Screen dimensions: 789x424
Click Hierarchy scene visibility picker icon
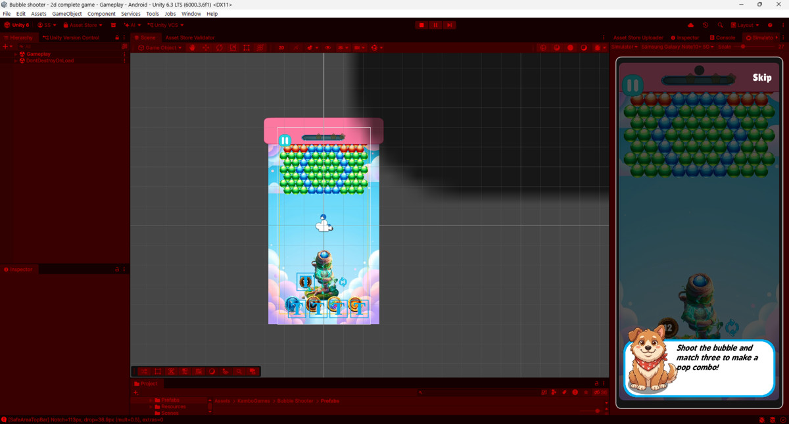tap(124, 47)
